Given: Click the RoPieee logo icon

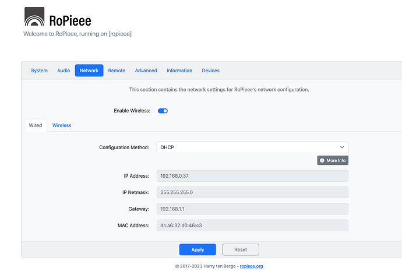Looking at the screenshot, I should click(34, 17).
